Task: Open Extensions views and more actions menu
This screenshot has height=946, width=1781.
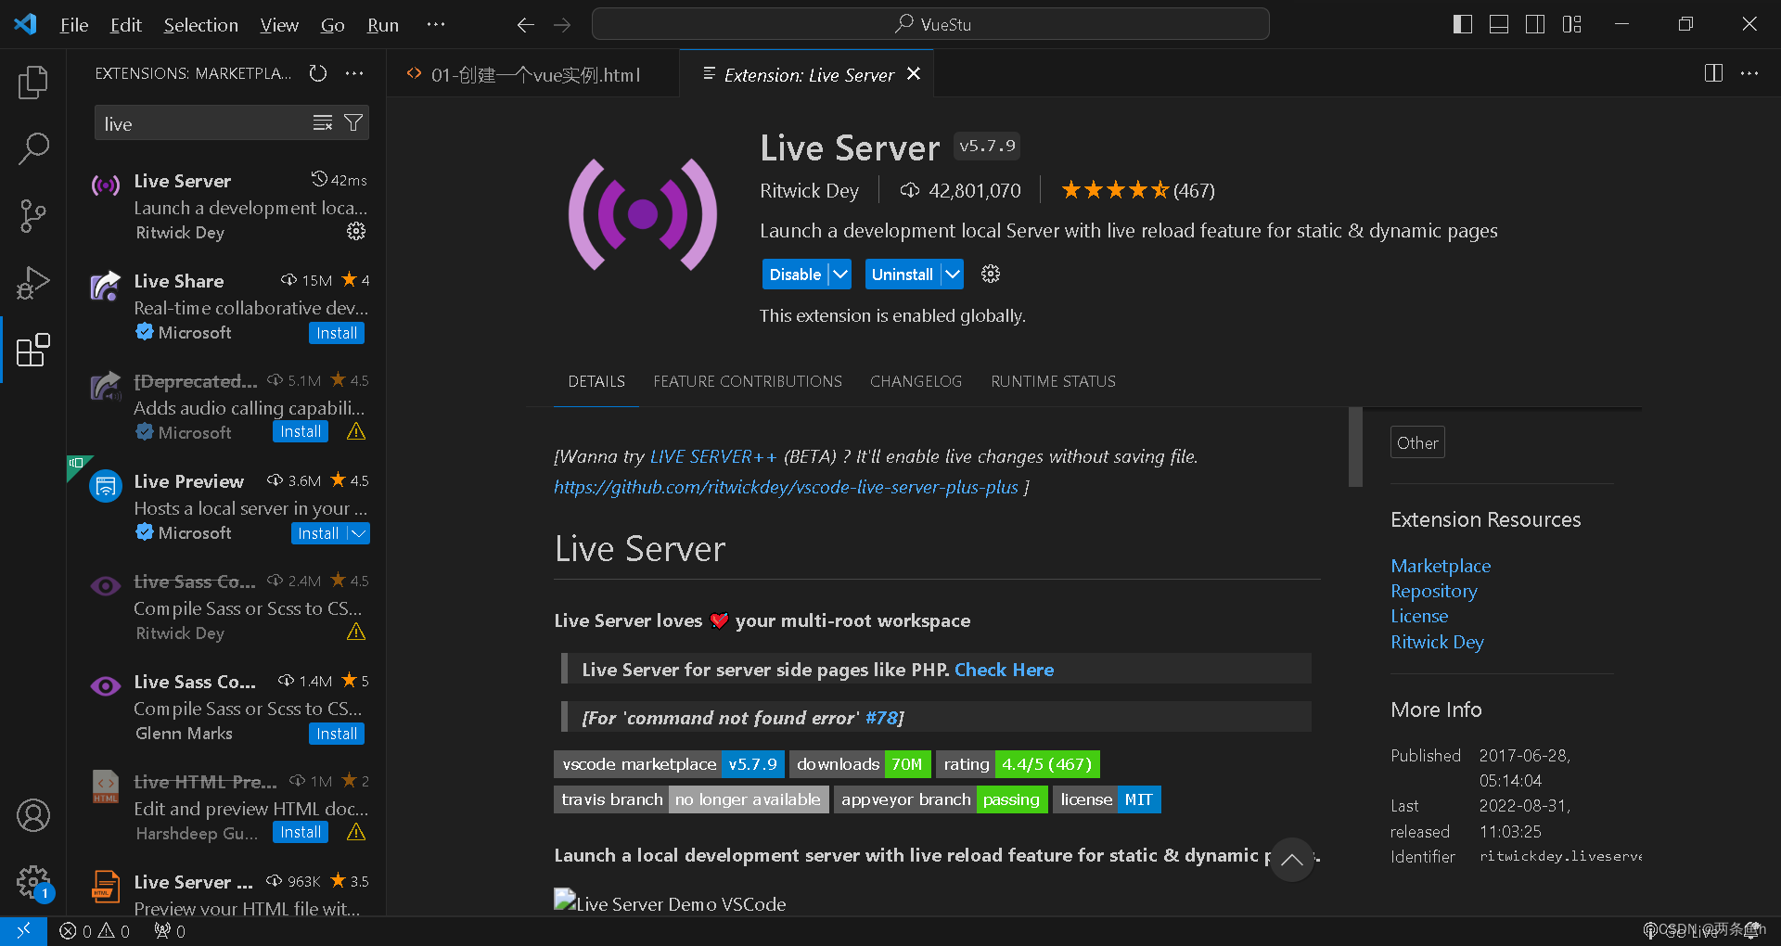Action: pos(354,73)
